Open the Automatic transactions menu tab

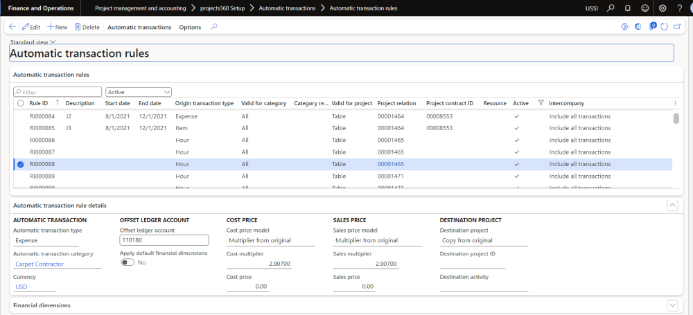point(139,27)
